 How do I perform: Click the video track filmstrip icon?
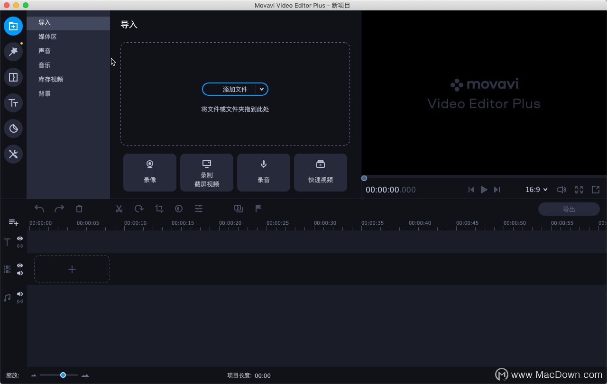7,269
